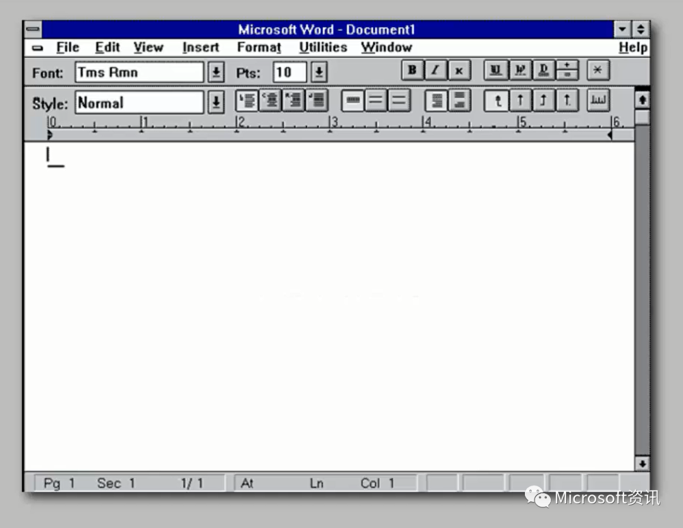Select centered paragraph alignment icon

pos(271,100)
